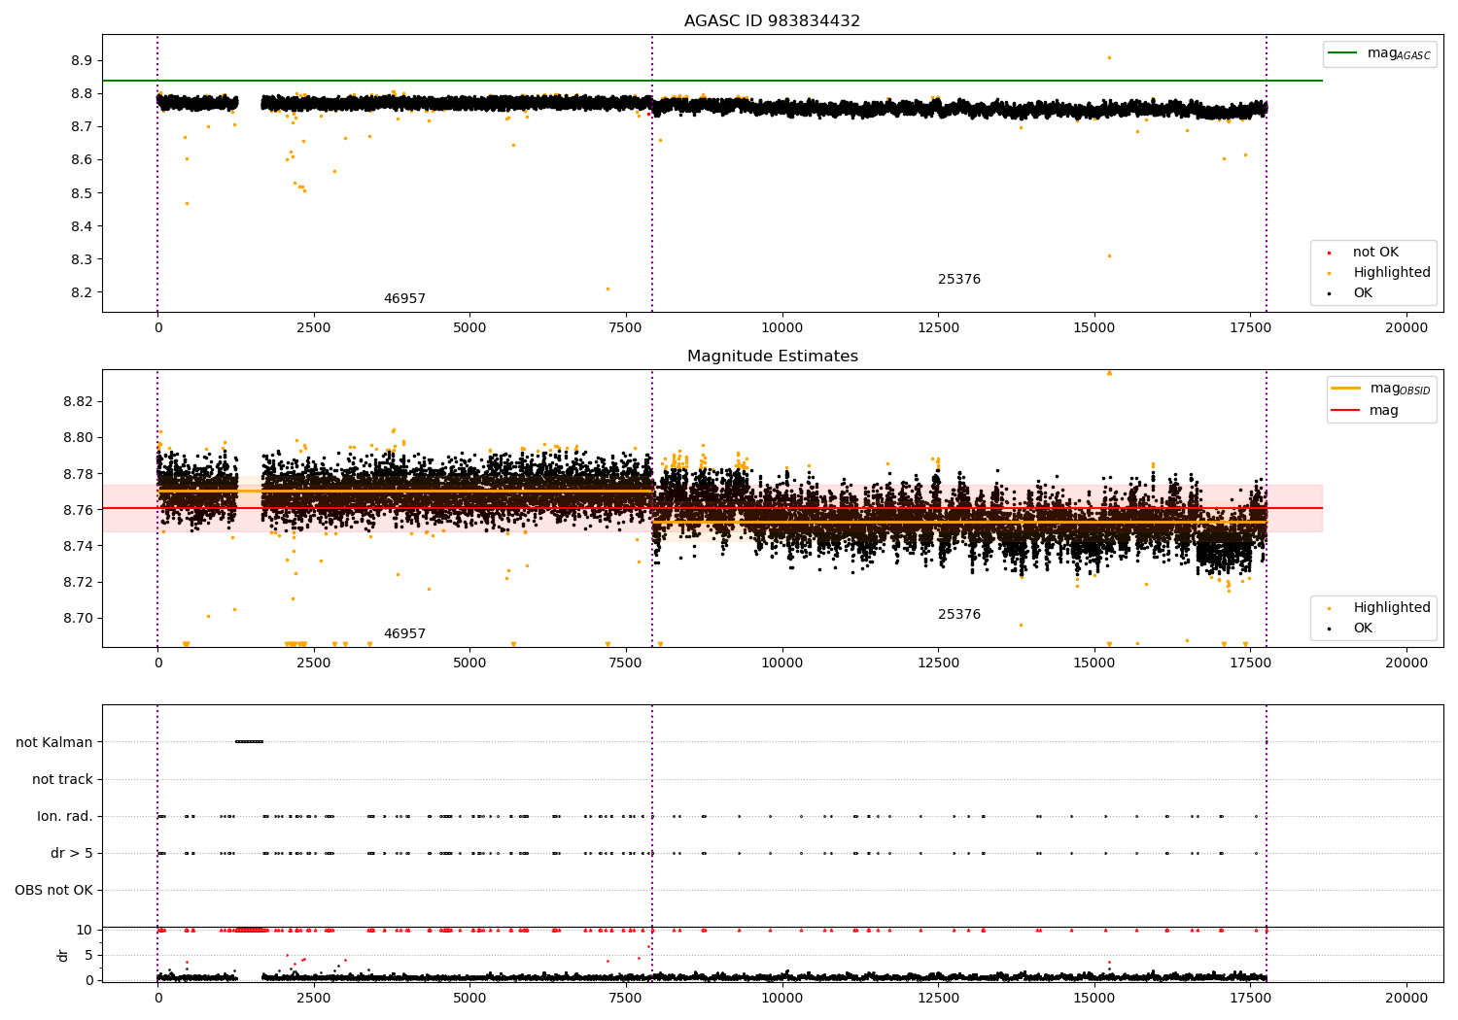This screenshot has width=1458, height=1020.
Task: Click the 15000 x-tick of the middle plot
Action: click(x=1093, y=663)
